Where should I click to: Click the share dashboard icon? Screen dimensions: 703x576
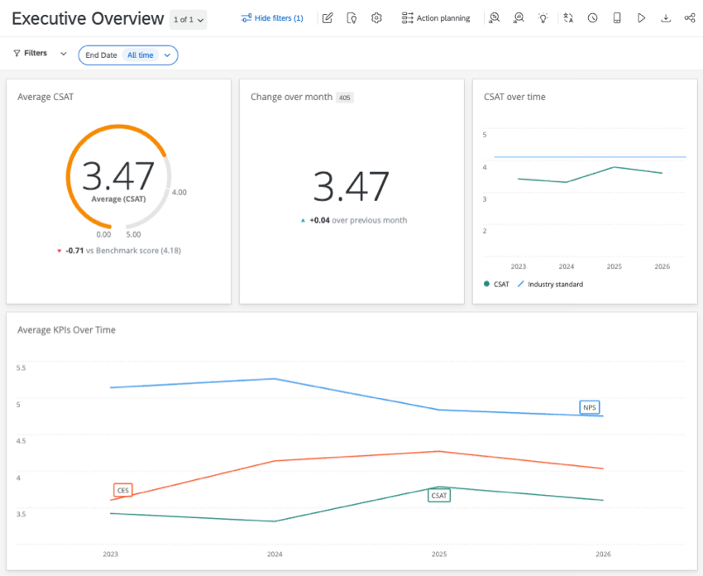[x=690, y=18]
